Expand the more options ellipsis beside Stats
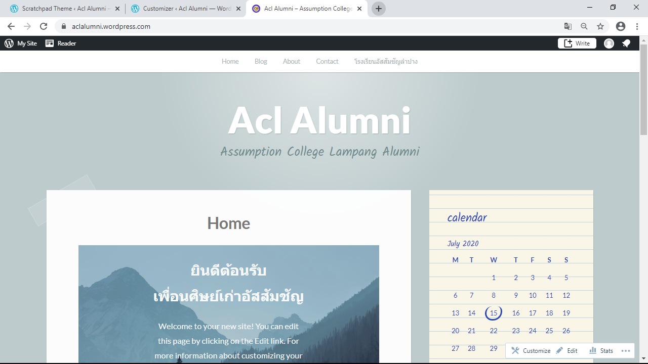Image resolution: width=648 pixels, height=364 pixels. pyautogui.click(x=626, y=350)
